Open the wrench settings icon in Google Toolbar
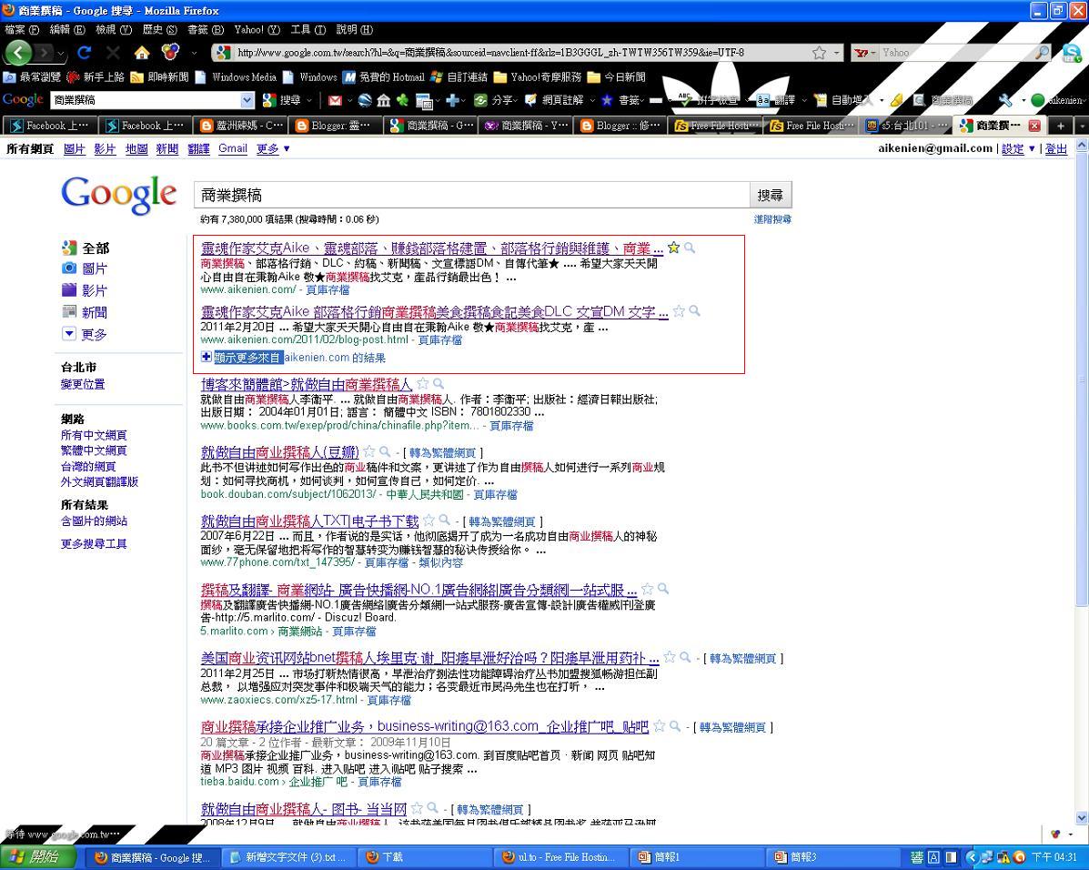This screenshot has width=1089, height=870. (1005, 101)
